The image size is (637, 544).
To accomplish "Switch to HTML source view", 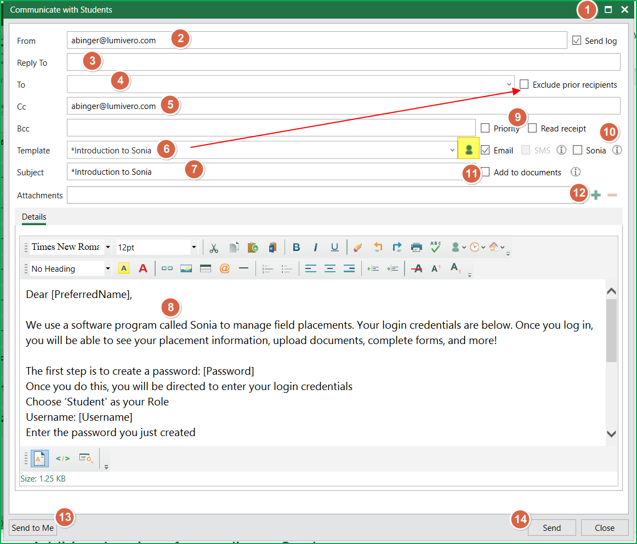I will [62, 459].
